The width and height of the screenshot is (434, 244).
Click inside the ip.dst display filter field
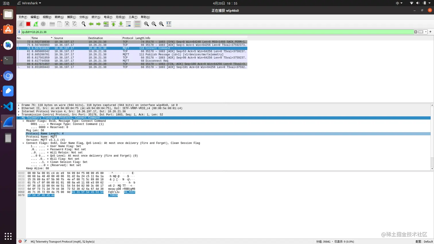coord(217,32)
